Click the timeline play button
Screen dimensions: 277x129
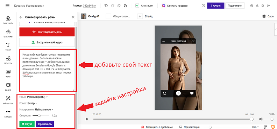(87, 119)
